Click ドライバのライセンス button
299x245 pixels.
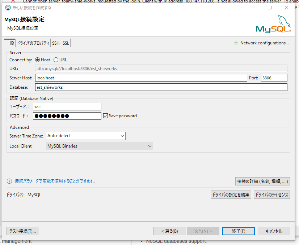click(272, 195)
